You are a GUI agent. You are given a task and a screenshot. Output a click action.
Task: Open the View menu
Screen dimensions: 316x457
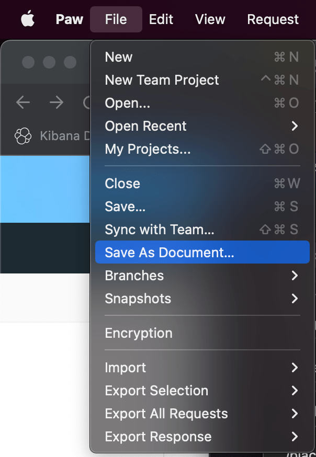point(210,19)
